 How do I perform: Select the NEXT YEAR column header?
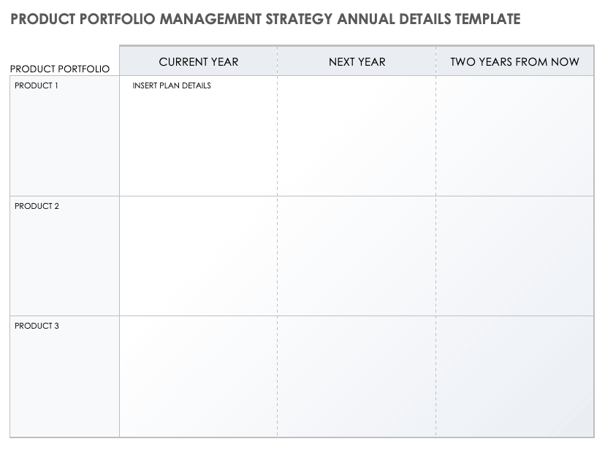click(357, 61)
